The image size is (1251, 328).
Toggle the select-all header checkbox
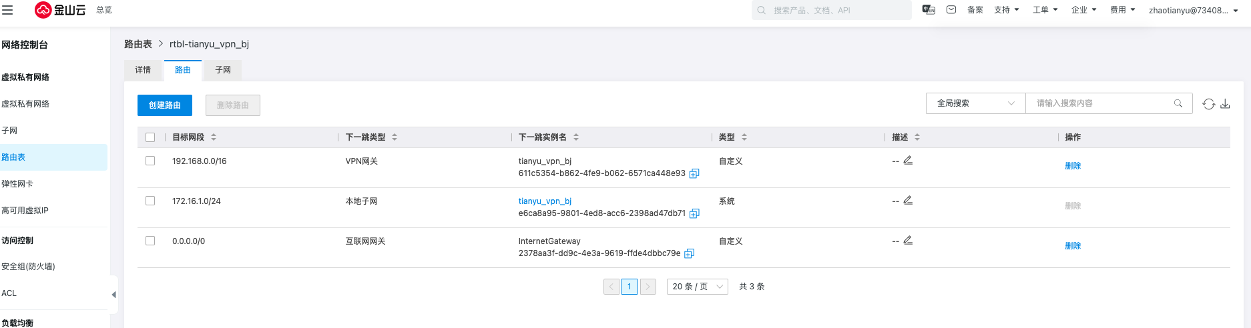point(150,137)
